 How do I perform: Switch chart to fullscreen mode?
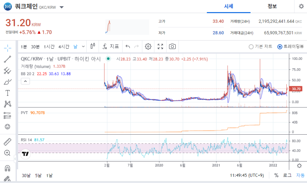pos(160,46)
